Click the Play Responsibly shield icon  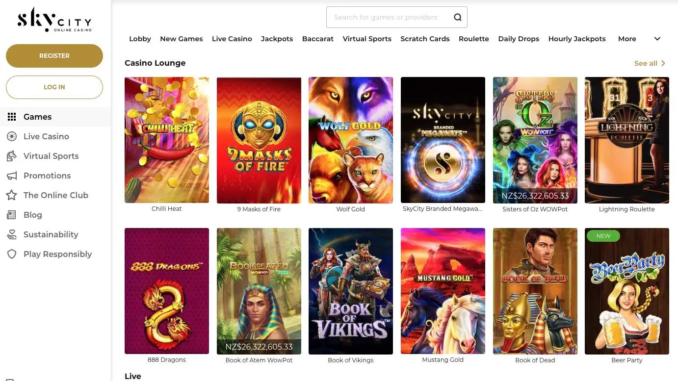click(x=12, y=254)
